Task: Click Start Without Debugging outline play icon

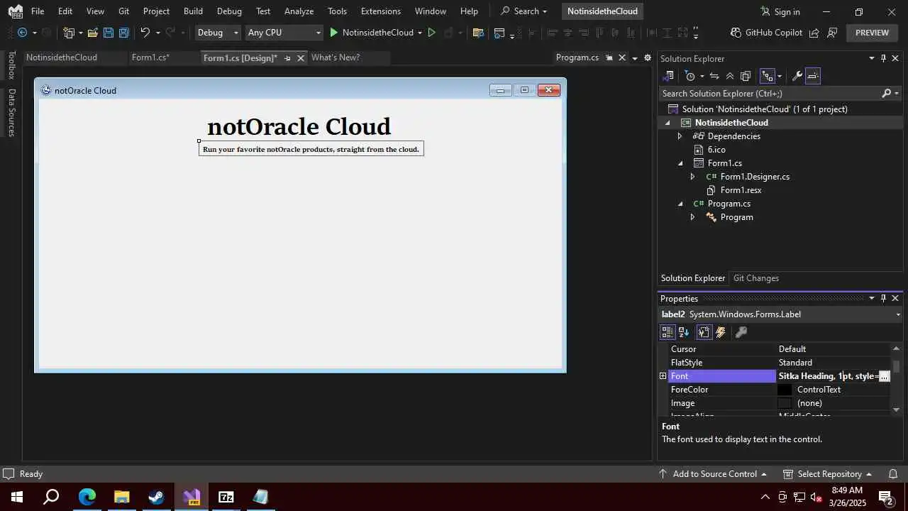Action: pyautogui.click(x=431, y=33)
